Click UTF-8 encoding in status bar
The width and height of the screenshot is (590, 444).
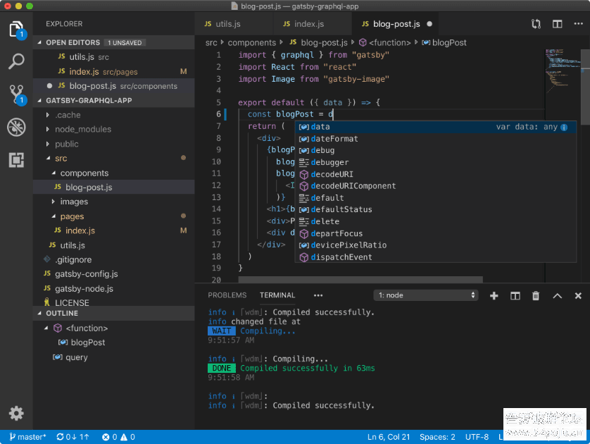[477, 437]
